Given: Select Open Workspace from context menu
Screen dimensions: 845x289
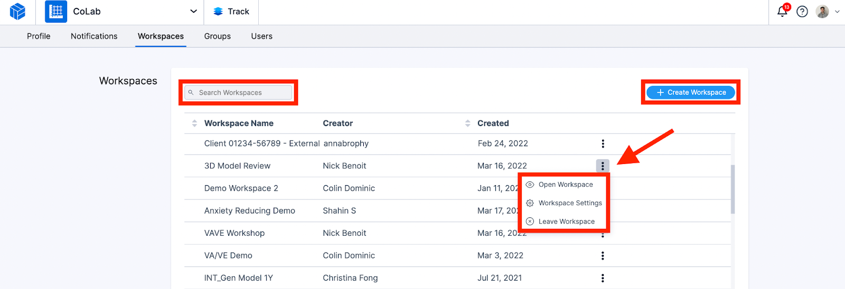Looking at the screenshot, I should coord(566,185).
